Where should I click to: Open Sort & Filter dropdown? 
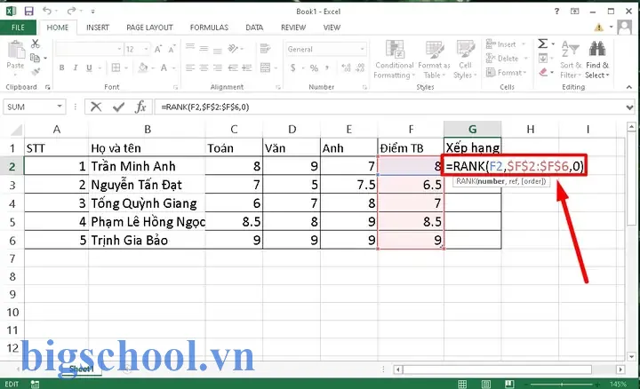[570, 60]
